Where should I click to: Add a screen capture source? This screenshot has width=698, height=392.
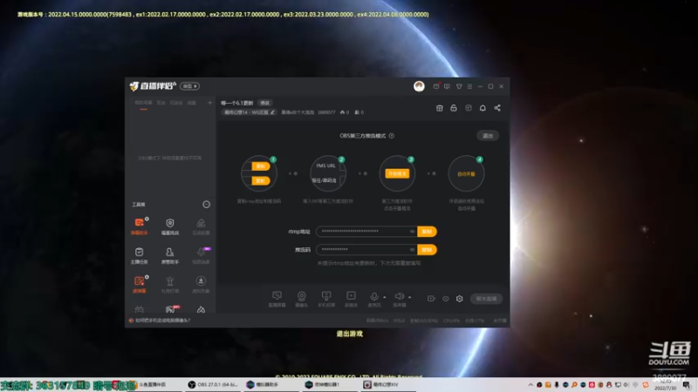tap(277, 299)
